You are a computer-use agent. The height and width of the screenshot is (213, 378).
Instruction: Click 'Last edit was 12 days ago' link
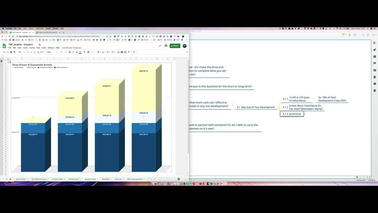coord(72,48)
